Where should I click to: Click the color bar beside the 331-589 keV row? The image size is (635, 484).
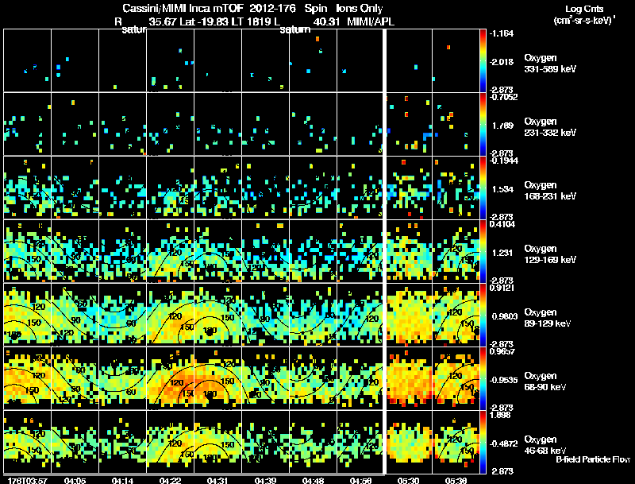click(483, 60)
